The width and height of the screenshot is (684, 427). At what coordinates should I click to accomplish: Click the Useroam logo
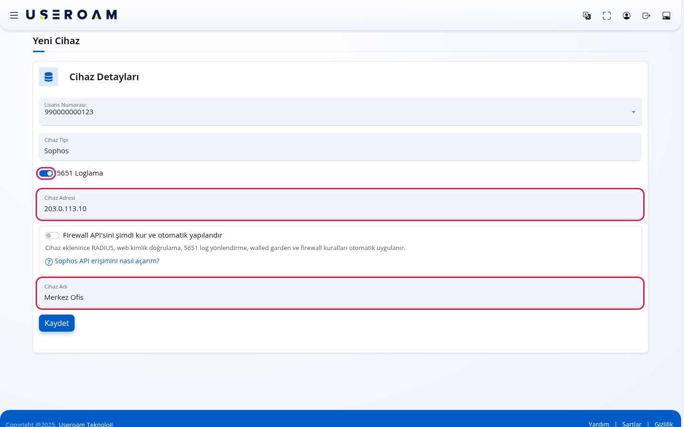71,15
